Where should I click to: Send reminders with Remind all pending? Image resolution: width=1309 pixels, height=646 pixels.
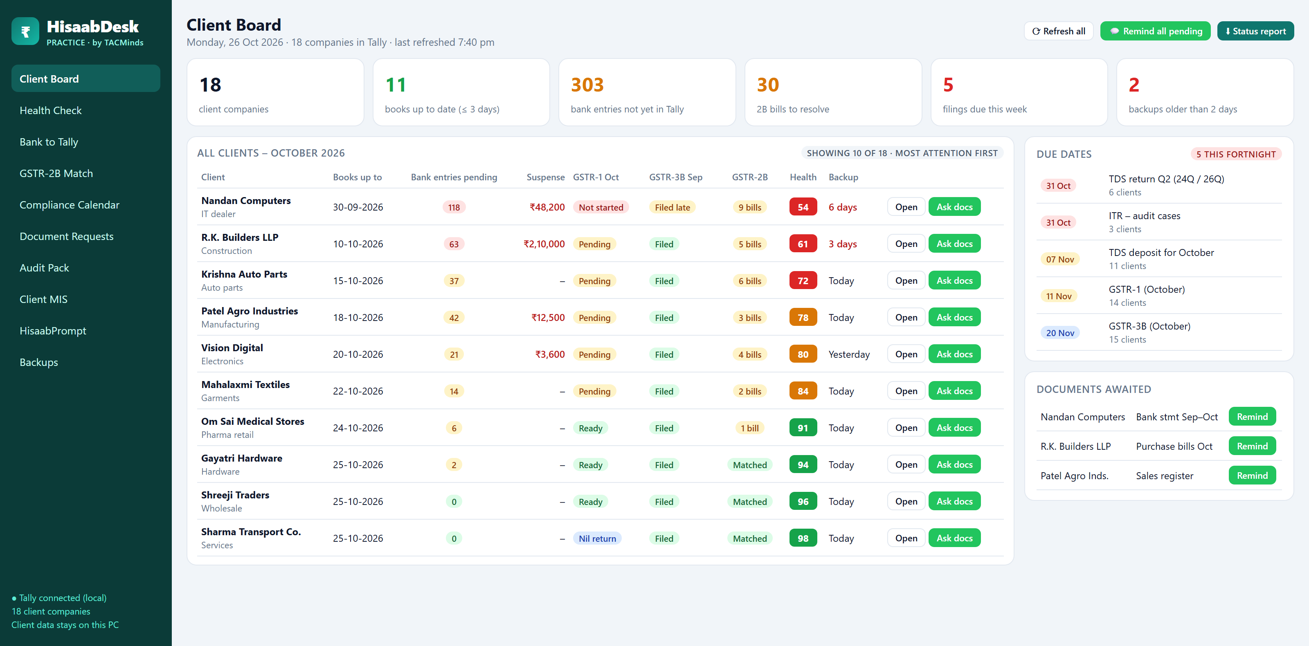pos(1155,31)
